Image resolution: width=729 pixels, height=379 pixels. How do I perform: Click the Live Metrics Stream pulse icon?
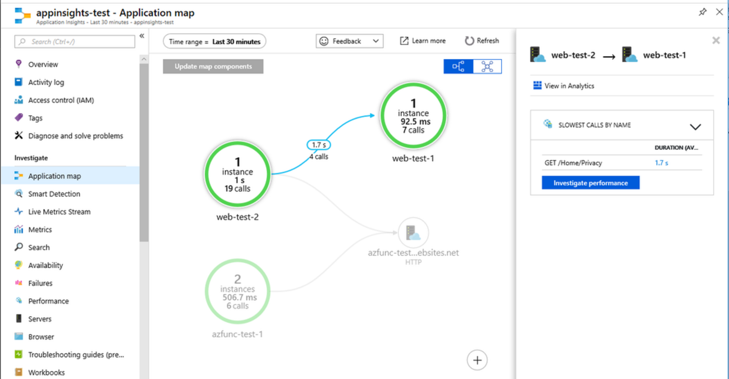click(19, 212)
